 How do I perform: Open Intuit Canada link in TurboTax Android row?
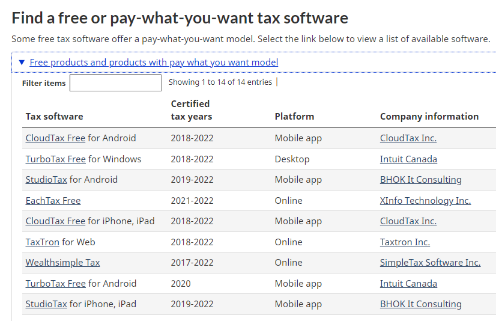pos(408,283)
